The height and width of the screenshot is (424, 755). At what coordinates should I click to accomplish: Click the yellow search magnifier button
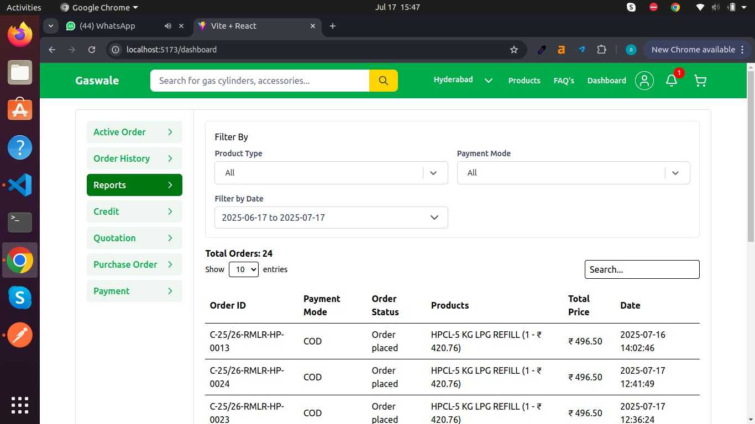[383, 81]
